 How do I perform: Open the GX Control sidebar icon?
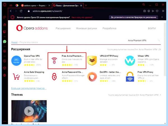tap(4, 17)
